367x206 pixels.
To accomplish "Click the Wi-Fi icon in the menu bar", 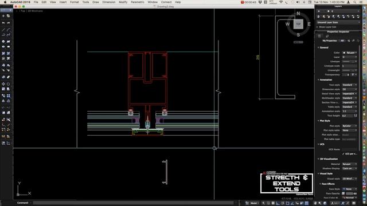I will (x=281, y=2).
